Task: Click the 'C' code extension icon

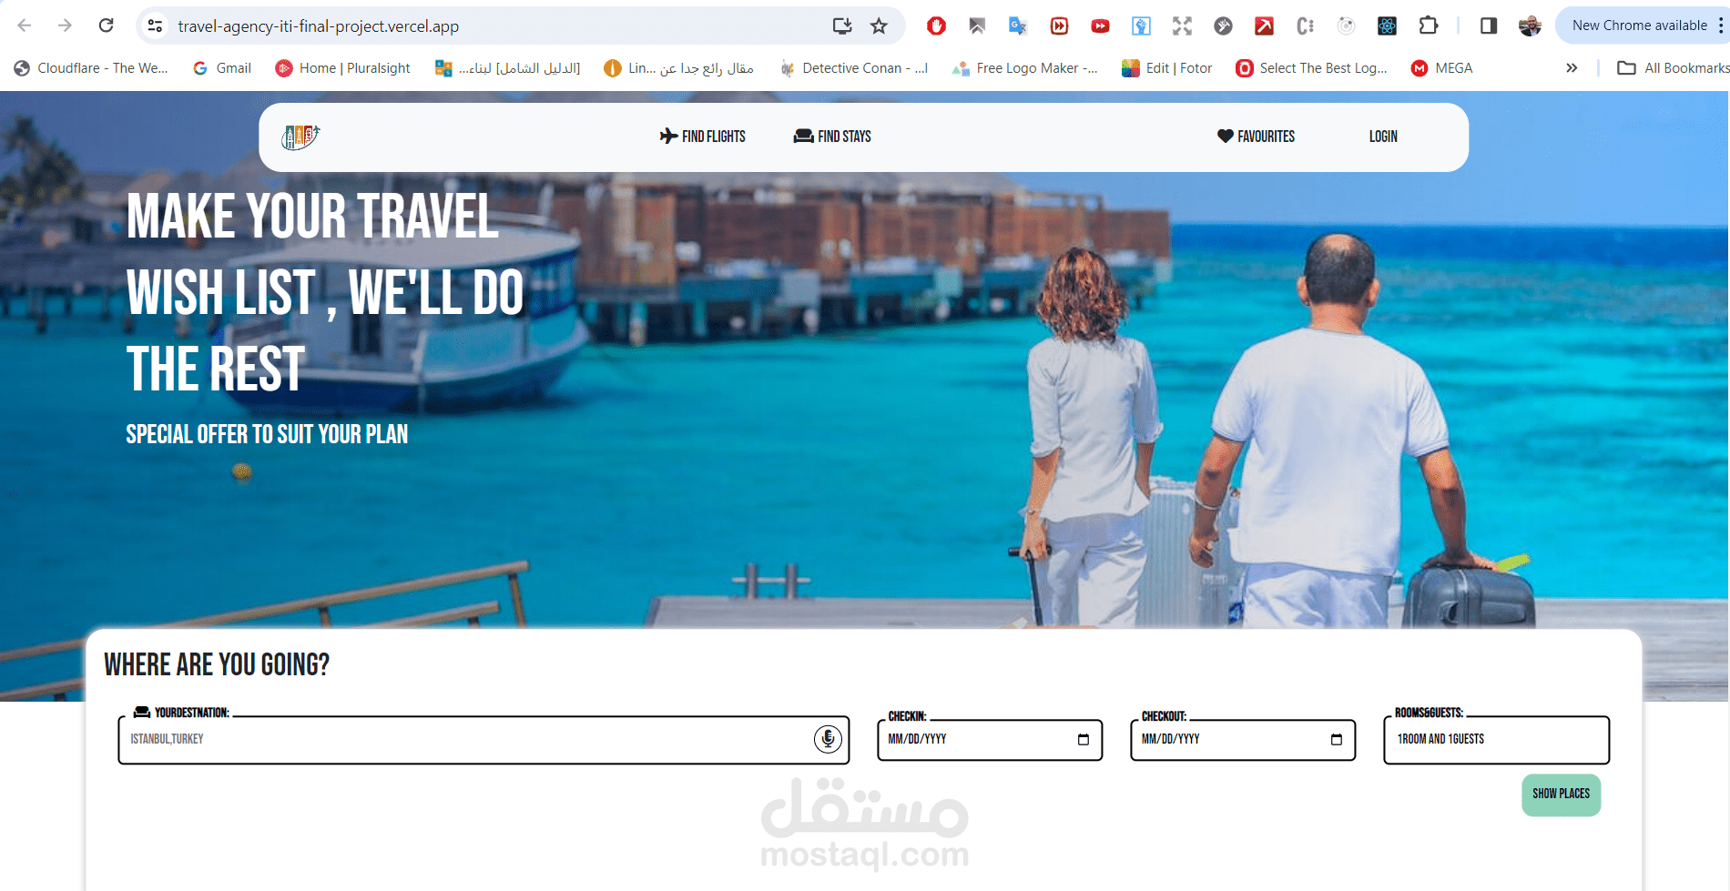Action: click(x=1305, y=25)
